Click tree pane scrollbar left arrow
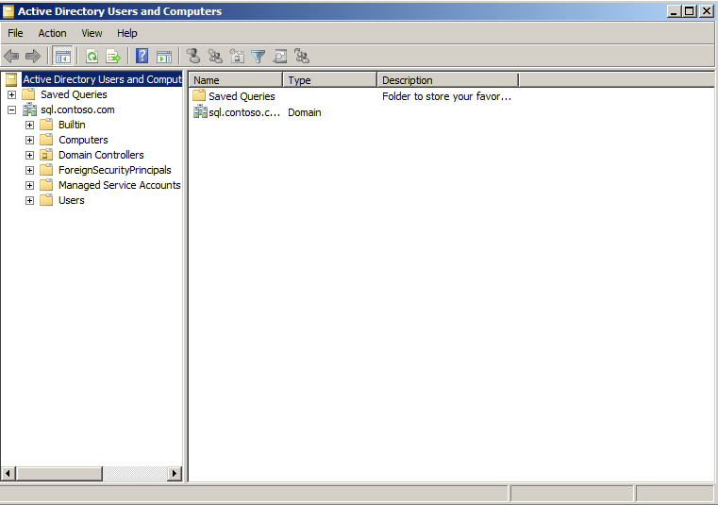Image resolution: width=718 pixels, height=505 pixels. pos(8,474)
